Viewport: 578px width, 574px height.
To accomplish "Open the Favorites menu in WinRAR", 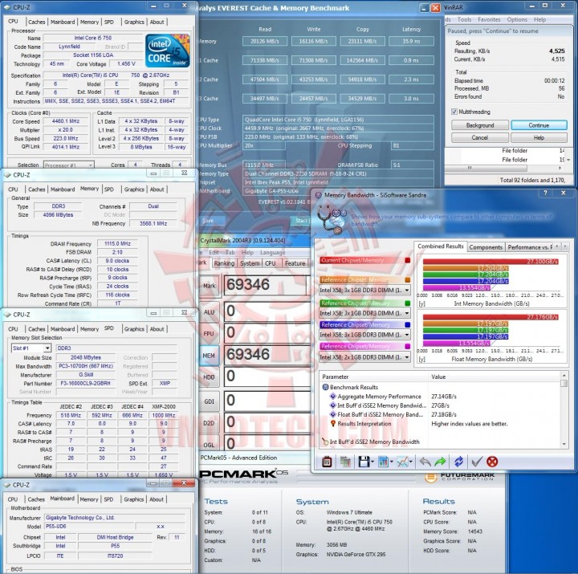I will 489,19.
